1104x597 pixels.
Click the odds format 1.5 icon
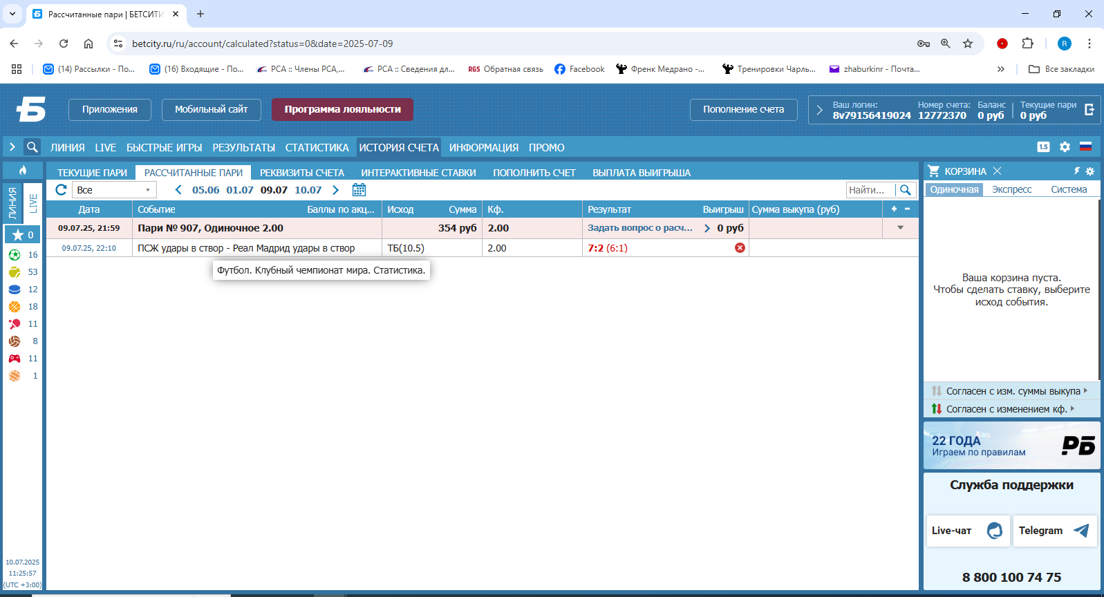pos(1043,147)
